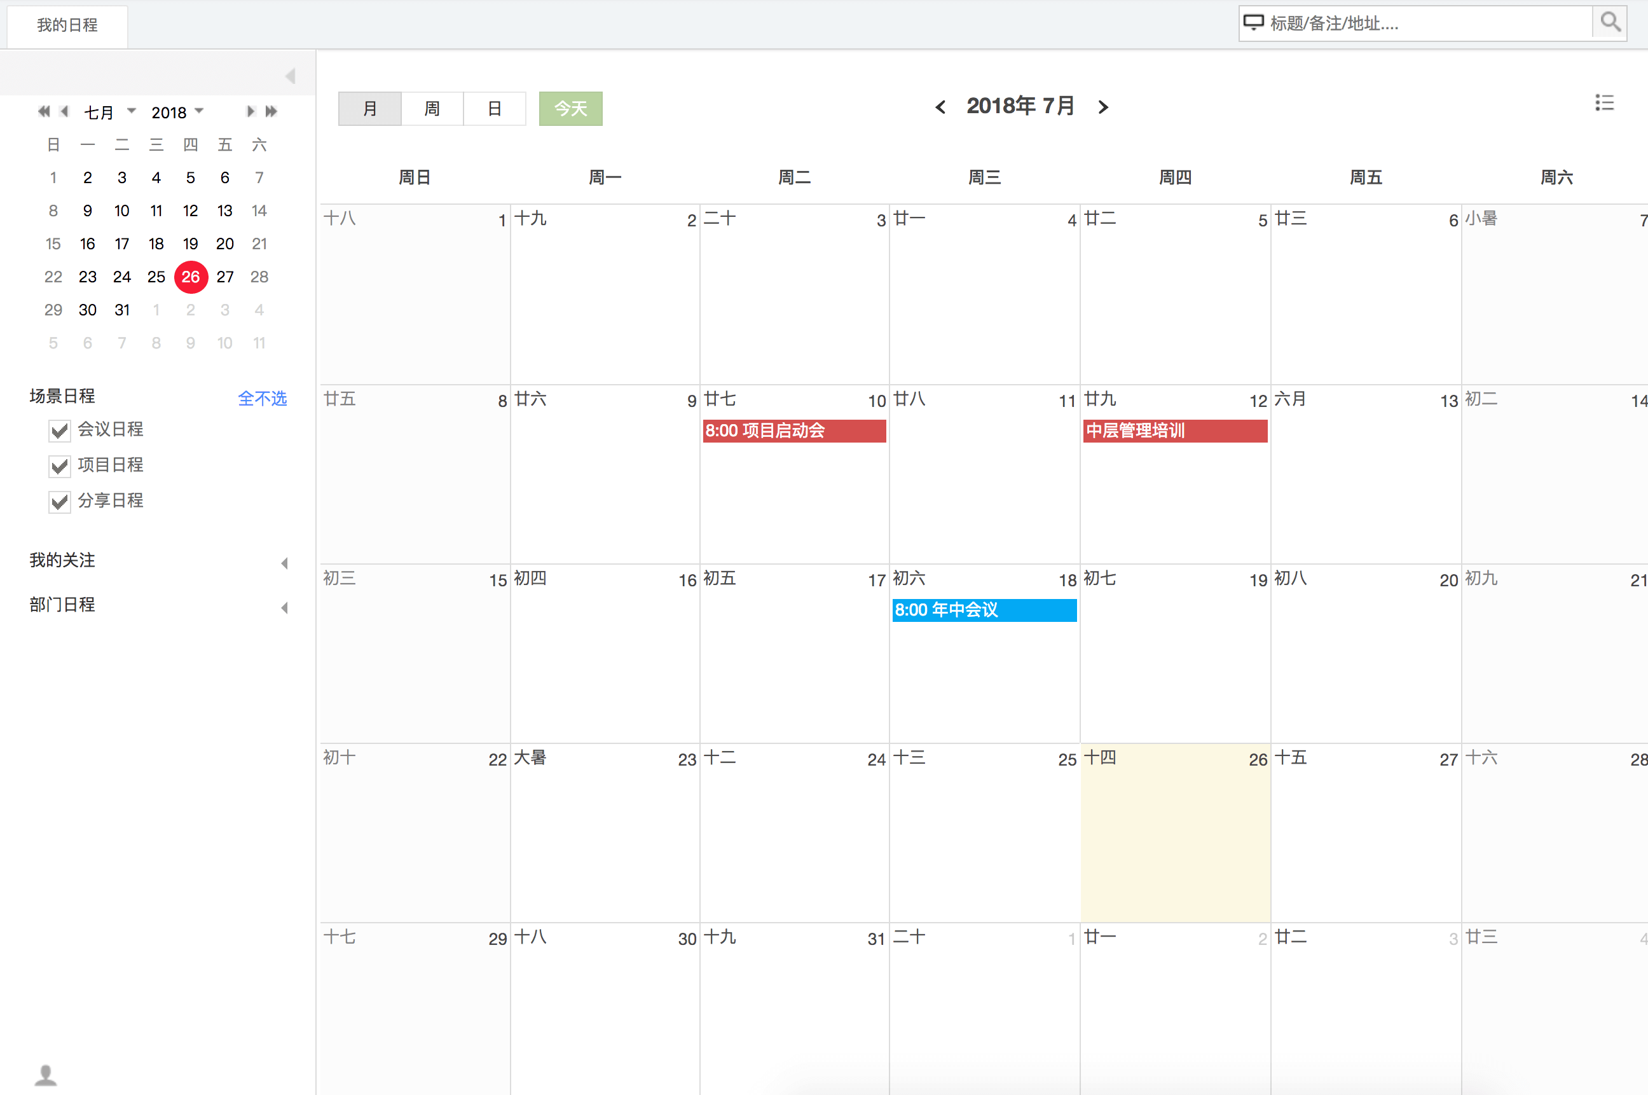Click day number 30 in main calendar
The height and width of the screenshot is (1095, 1648).
pos(687,939)
